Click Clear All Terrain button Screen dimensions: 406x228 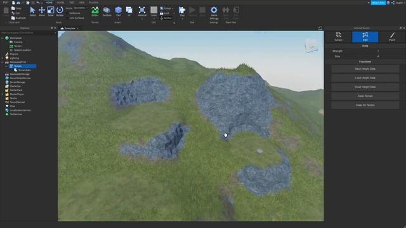point(365,105)
